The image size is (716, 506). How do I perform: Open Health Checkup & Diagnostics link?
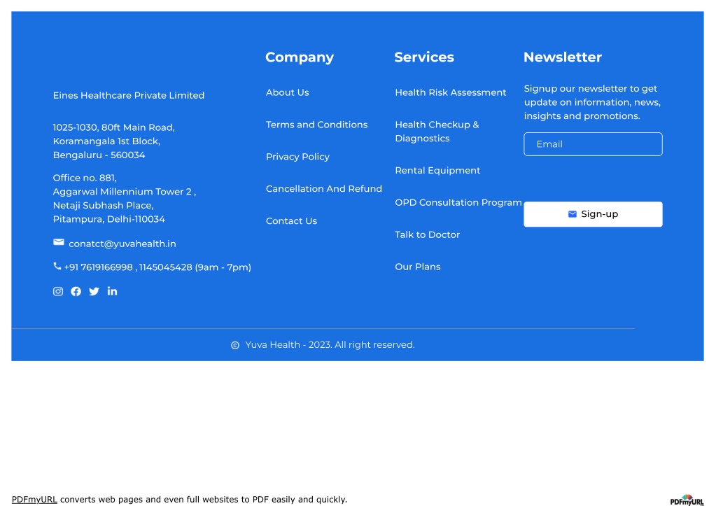[437, 132]
